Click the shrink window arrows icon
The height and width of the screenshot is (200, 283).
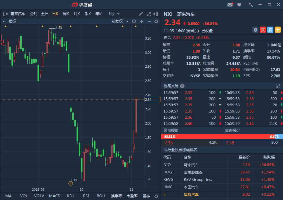[251, 5]
